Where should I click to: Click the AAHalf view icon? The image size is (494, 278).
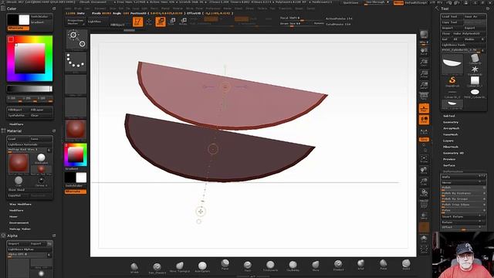(424, 86)
